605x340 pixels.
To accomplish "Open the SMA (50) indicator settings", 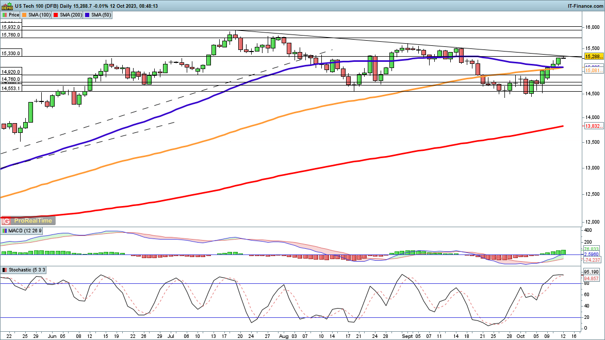I will click(98, 15).
